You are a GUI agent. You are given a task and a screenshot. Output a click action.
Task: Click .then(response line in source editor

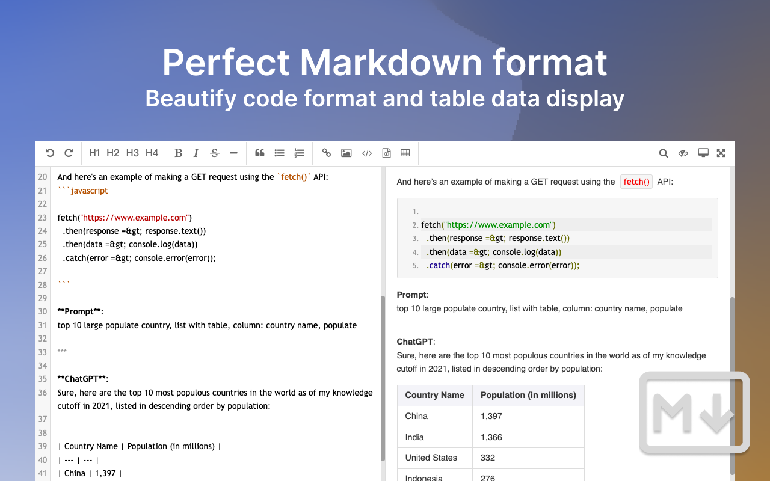point(134,231)
